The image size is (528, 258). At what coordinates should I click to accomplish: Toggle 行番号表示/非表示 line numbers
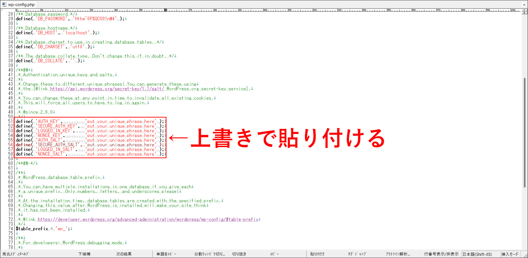[x=441, y=254]
